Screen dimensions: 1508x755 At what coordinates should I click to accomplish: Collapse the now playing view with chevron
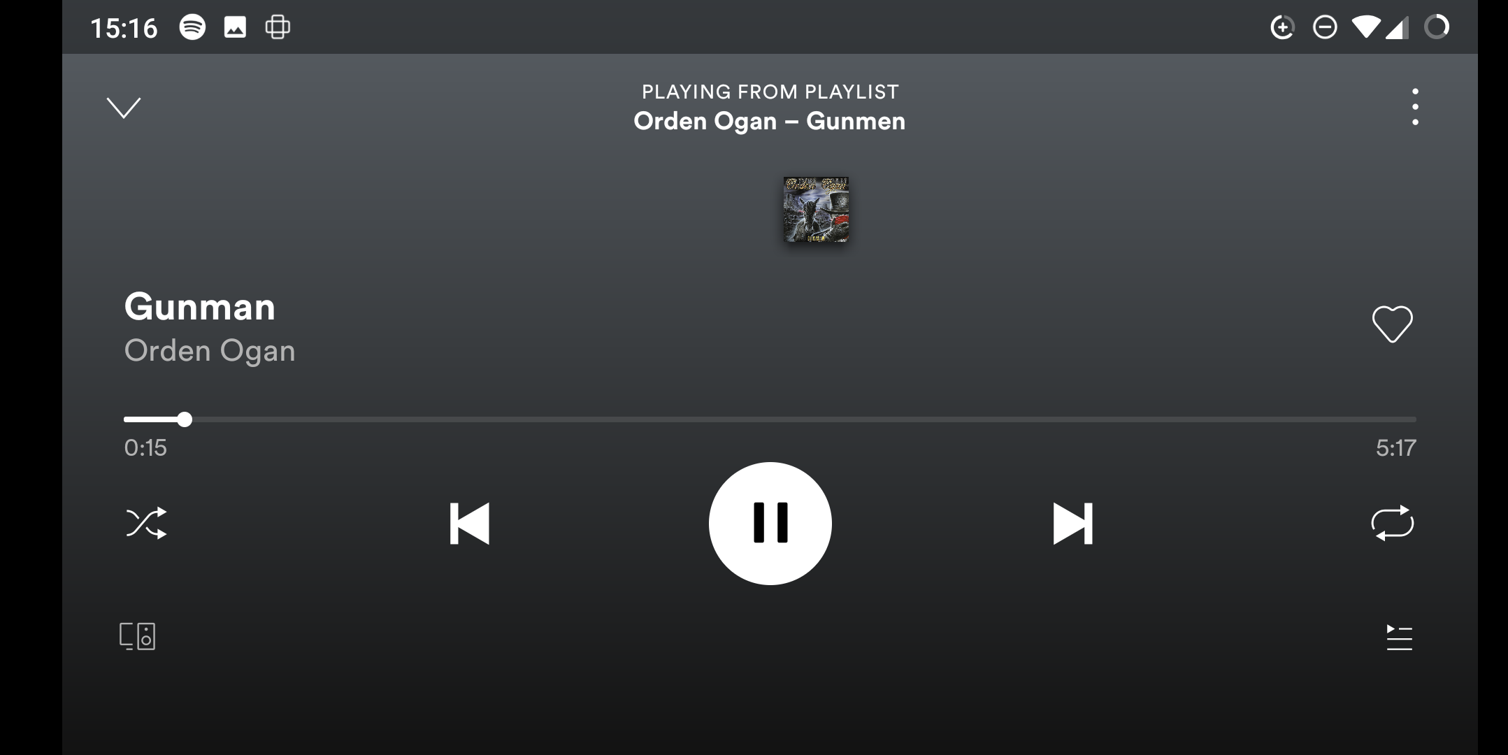click(123, 108)
